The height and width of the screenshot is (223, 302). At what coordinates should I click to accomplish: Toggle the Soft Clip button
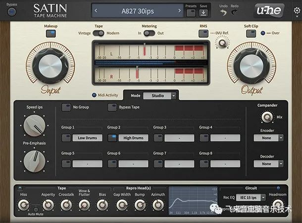pos(251,34)
